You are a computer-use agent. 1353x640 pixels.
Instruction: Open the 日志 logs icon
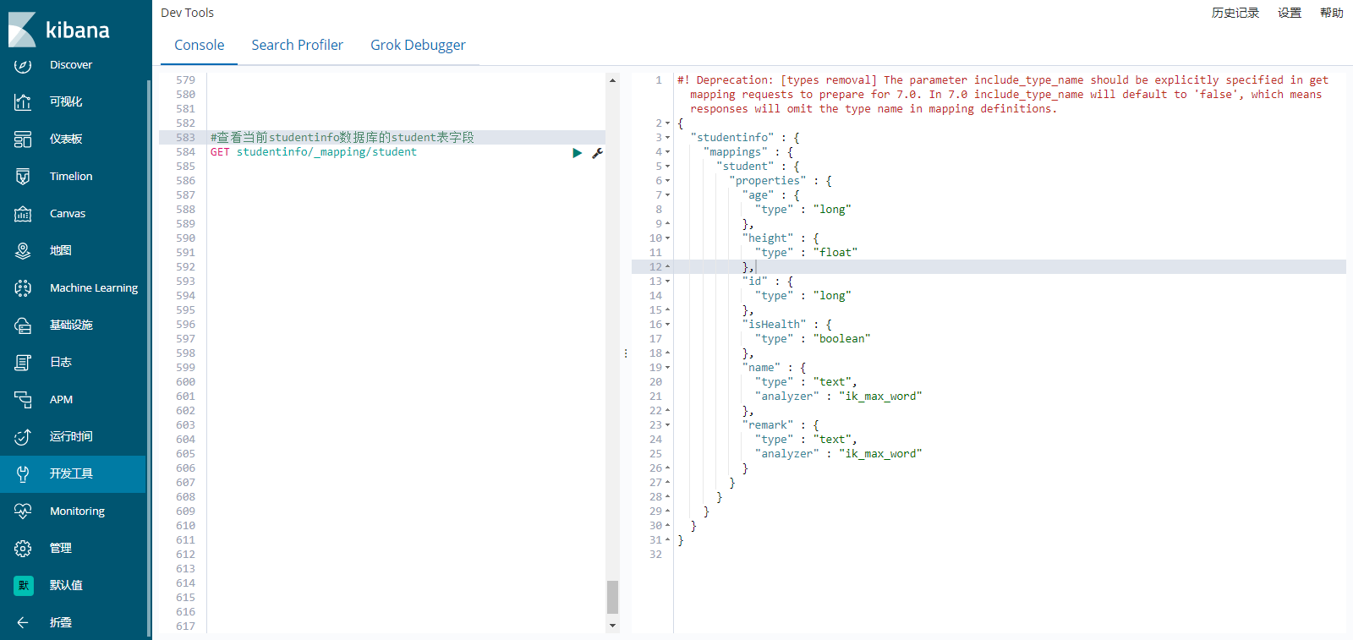[23, 362]
